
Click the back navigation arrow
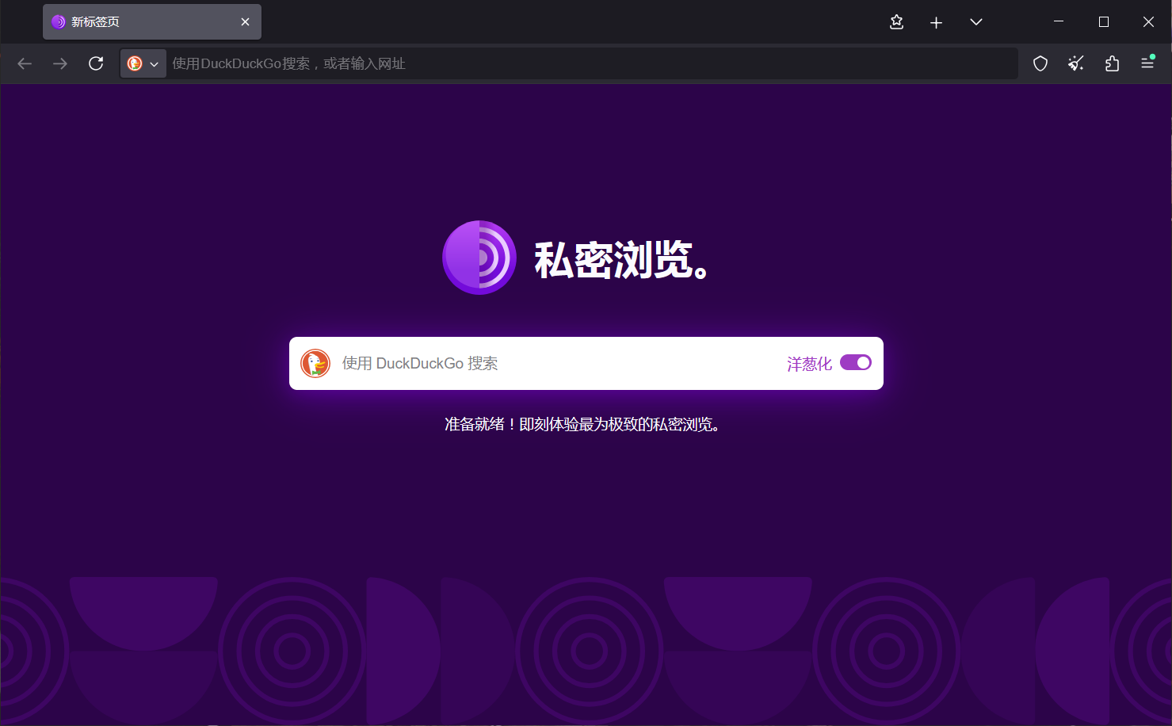(x=24, y=63)
